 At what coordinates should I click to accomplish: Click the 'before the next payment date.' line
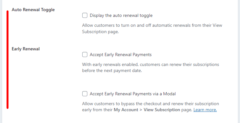112,71
